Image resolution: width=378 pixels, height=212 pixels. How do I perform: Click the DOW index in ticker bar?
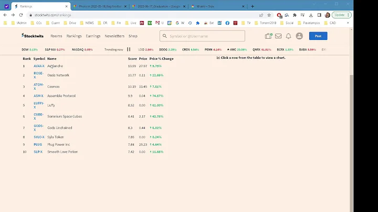click(29, 49)
